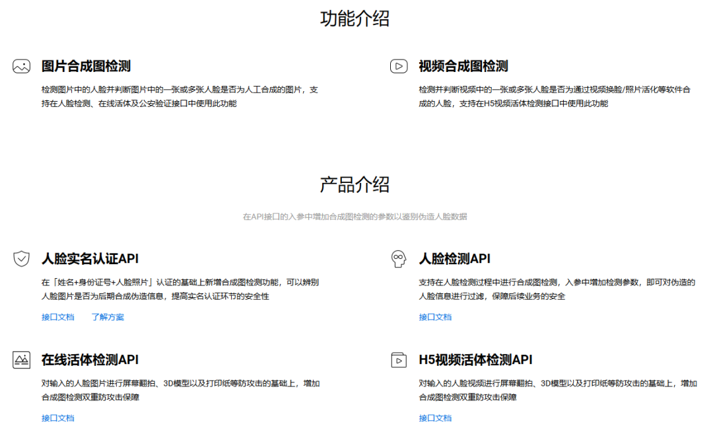Viewport: 713px width, 432px height.
Task: Click the 产品介绍 section heading
Action: click(x=355, y=186)
